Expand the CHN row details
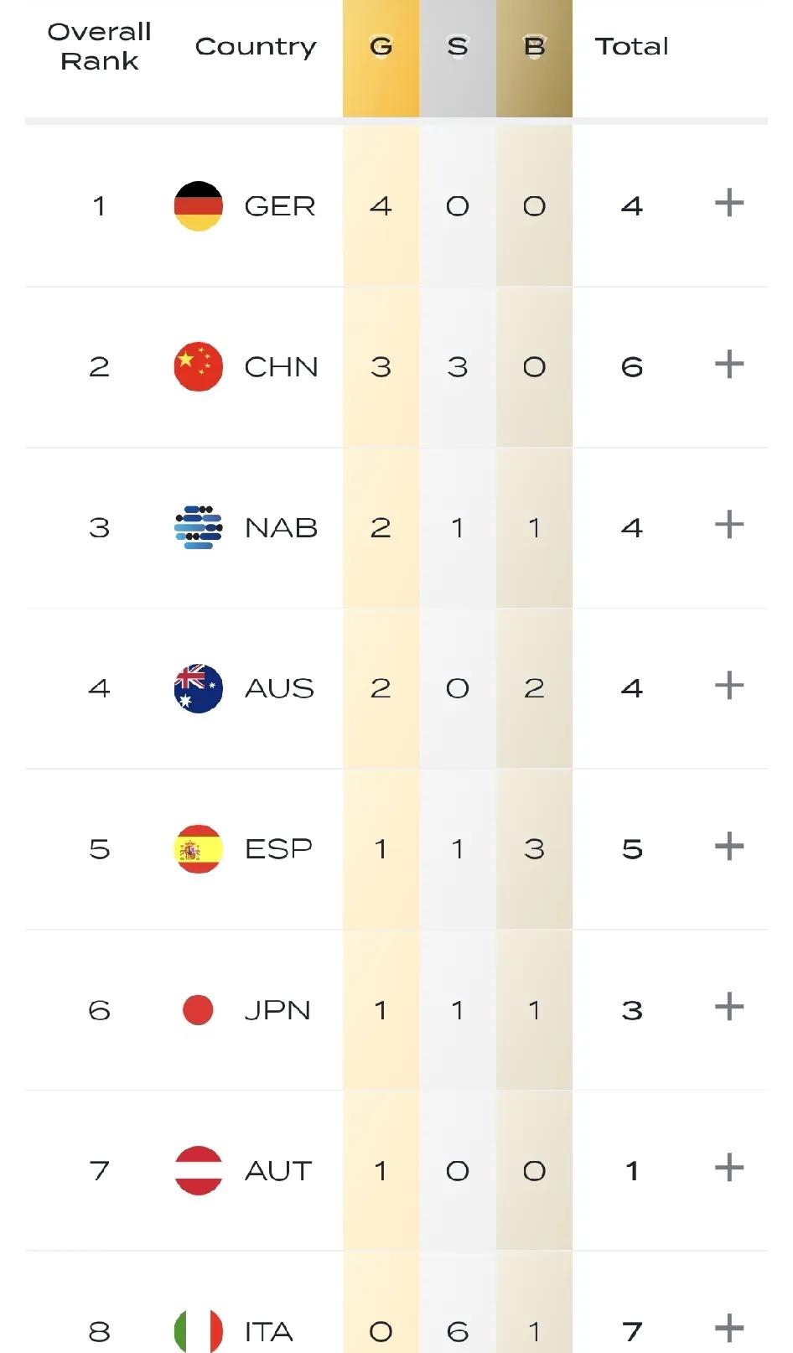Viewport: 793px width, 1353px height. (729, 364)
